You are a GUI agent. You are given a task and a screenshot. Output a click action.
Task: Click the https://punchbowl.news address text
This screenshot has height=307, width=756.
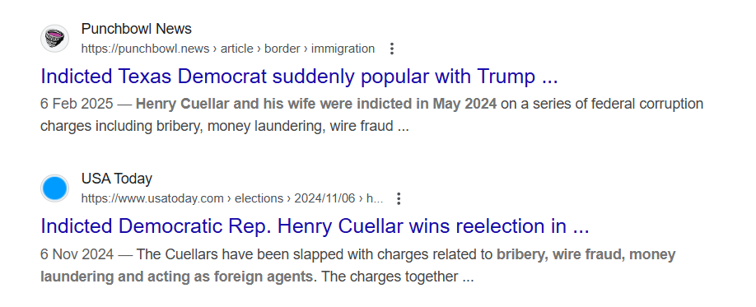[145, 49]
